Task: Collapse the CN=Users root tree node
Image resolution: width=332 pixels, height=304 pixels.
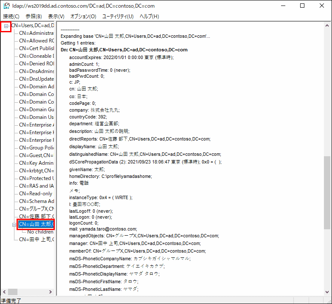Action: 6,26
